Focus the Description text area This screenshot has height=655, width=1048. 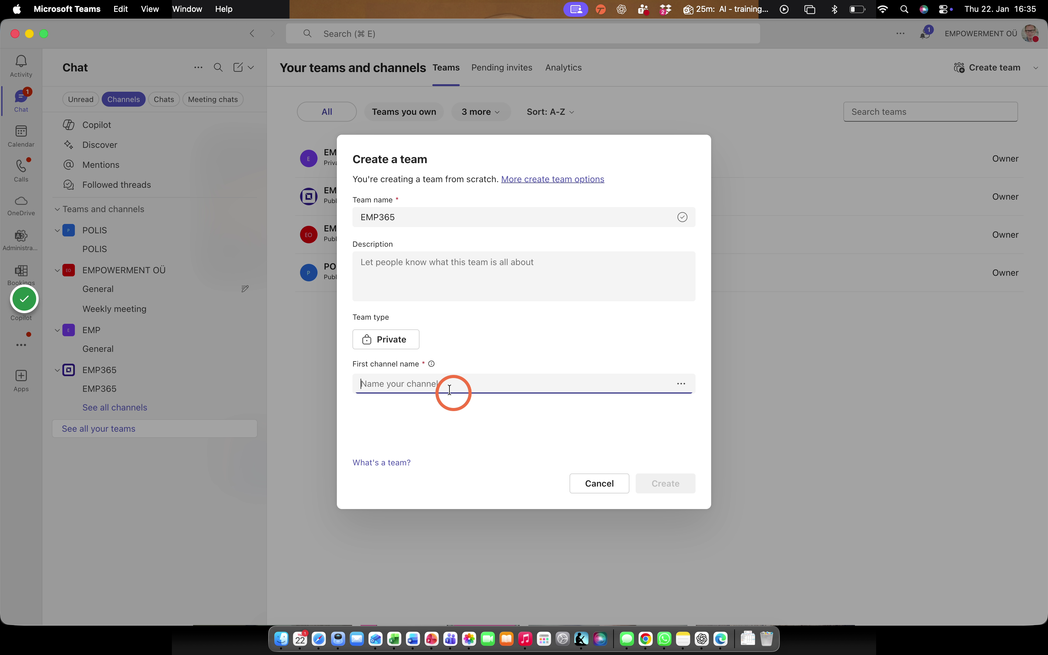[524, 276]
